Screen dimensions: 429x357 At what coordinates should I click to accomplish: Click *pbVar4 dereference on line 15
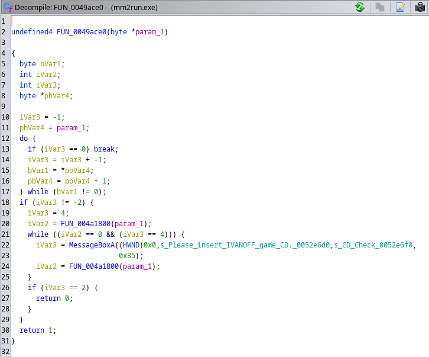pos(75,171)
